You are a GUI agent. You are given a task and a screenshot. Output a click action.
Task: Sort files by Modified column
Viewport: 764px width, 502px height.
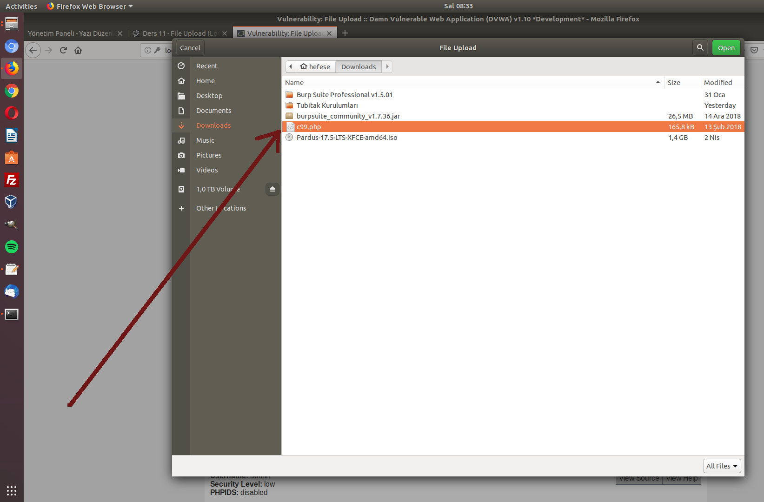tap(722, 83)
